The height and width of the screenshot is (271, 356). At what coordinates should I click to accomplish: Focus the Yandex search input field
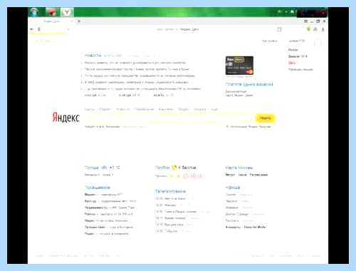pos(169,118)
